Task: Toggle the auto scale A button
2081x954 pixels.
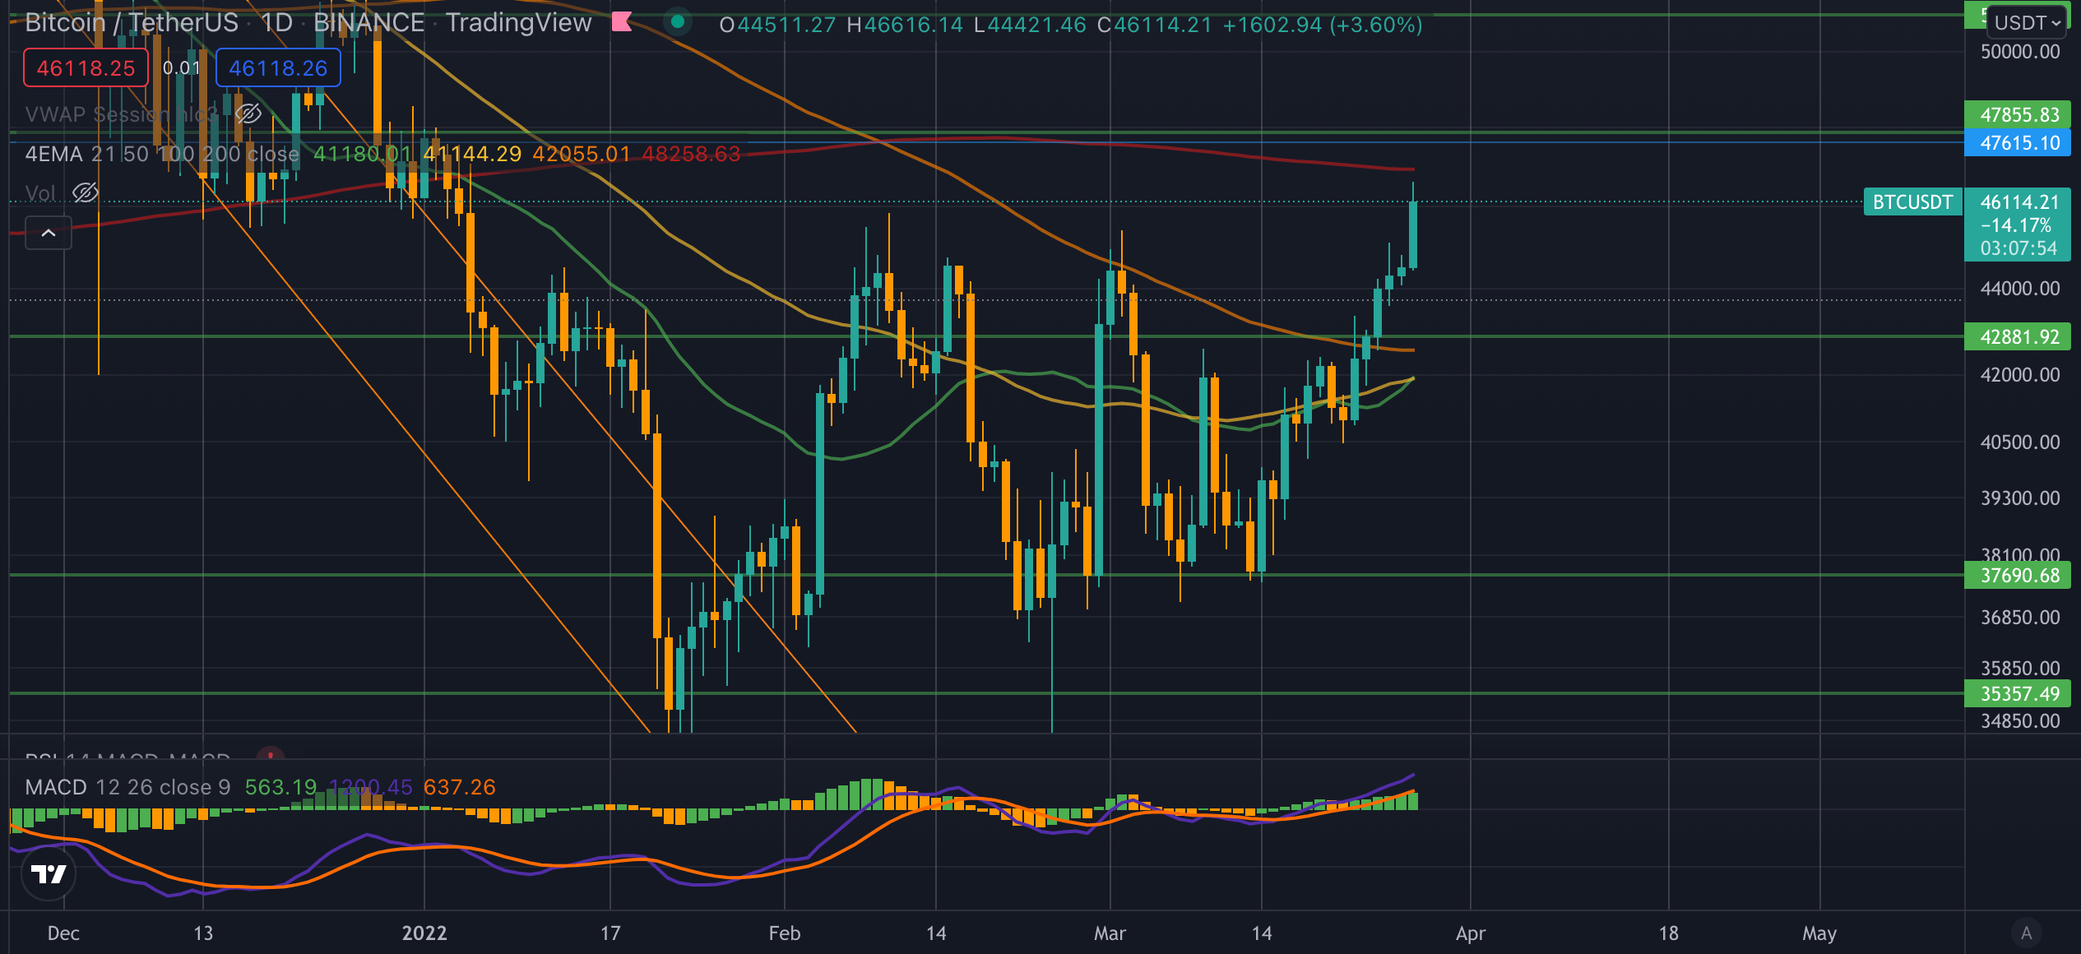Action: [2027, 933]
